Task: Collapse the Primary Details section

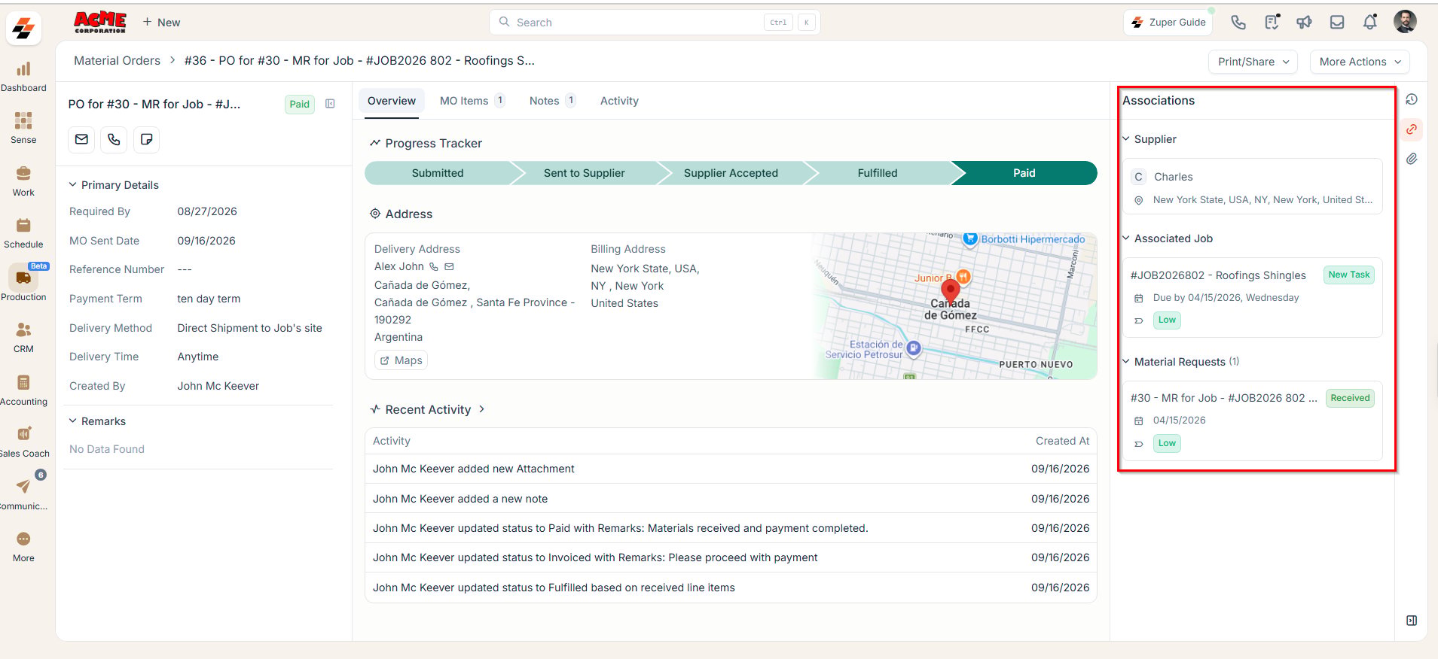Action: pos(73,185)
